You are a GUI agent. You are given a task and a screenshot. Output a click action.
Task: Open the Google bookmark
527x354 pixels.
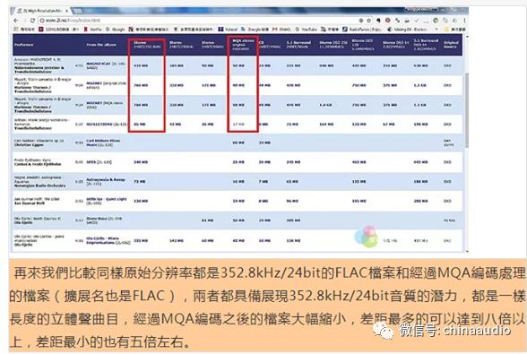click(x=116, y=30)
